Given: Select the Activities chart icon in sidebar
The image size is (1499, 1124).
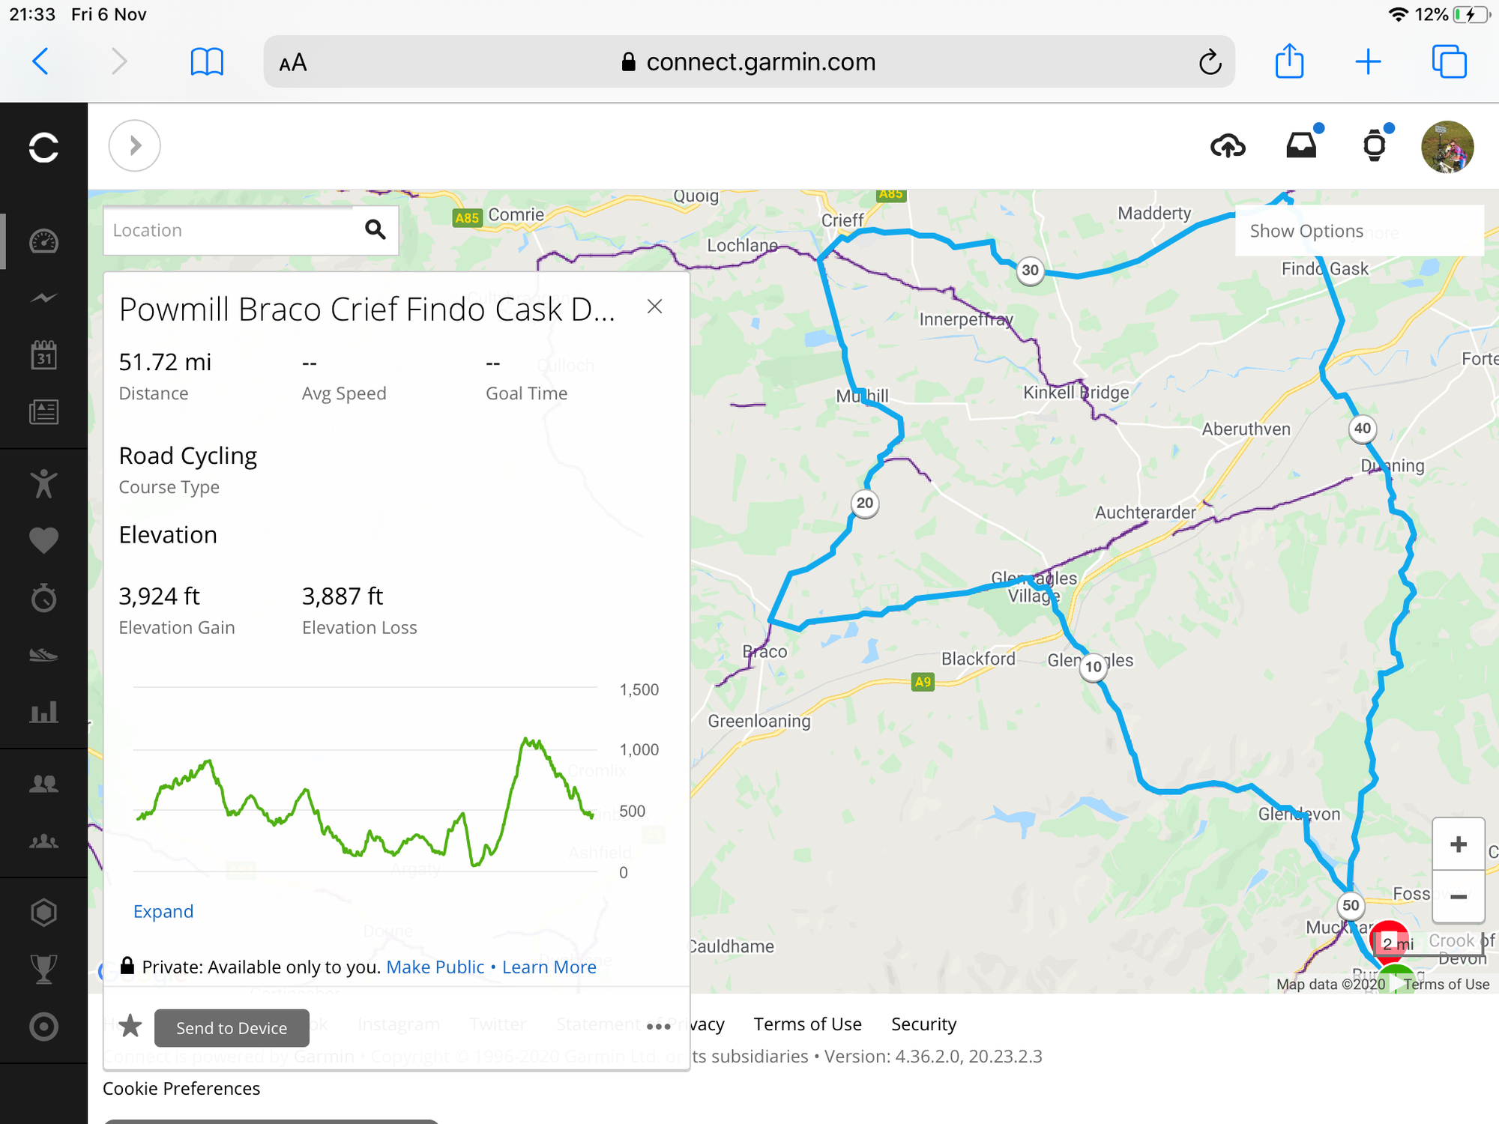Looking at the screenshot, I should click(44, 297).
